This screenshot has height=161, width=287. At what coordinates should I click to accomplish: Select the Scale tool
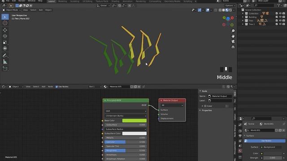[5, 42]
